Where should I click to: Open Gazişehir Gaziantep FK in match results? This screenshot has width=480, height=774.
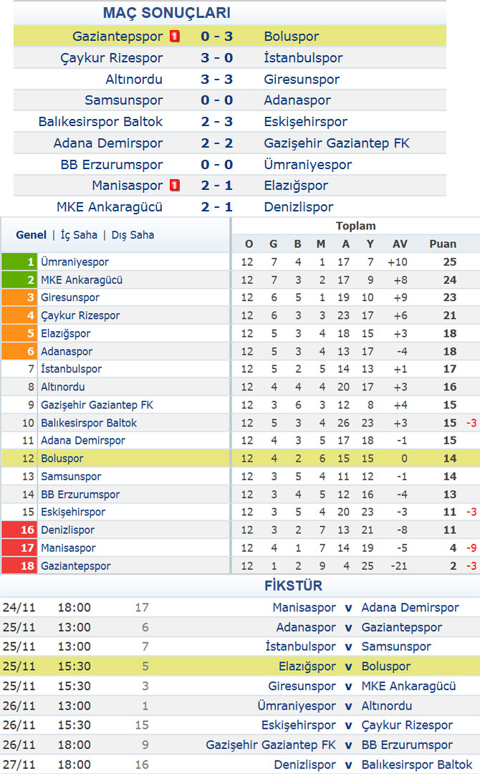point(337,143)
